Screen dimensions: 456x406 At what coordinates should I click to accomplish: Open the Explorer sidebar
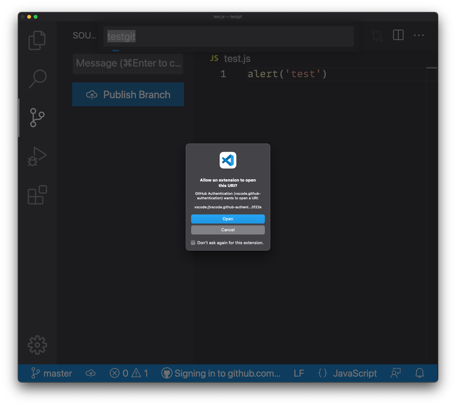(x=37, y=40)
